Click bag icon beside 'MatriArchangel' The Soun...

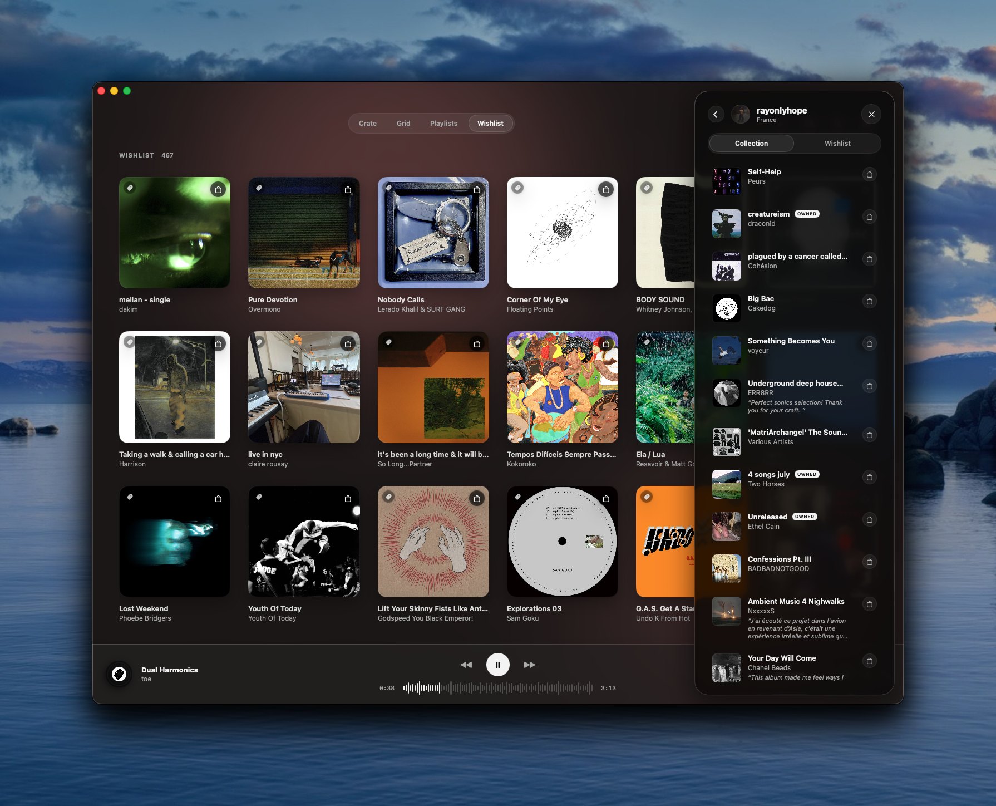pos(870,435)
